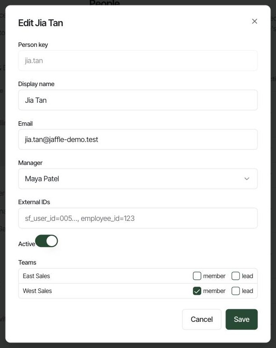Image resolution: width=276 pixels, height=348 pixels.
Task: Click the disabled Person key field
Action: pyautogui.click(x=138, y=60)
